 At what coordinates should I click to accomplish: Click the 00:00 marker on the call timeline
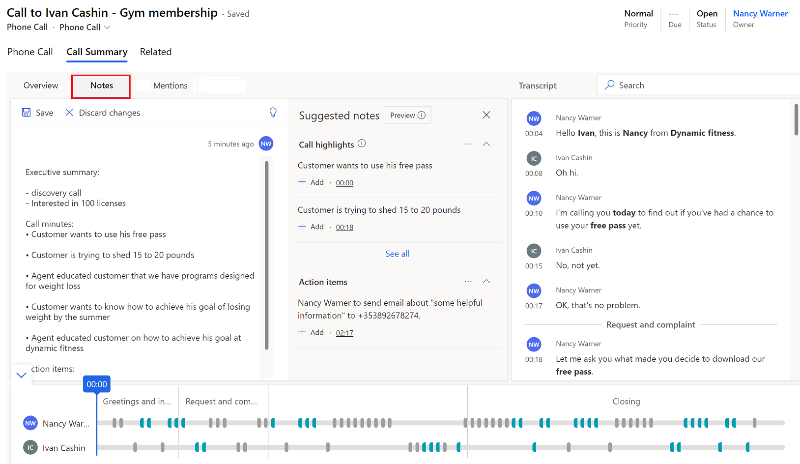click(x=96, y=384)
